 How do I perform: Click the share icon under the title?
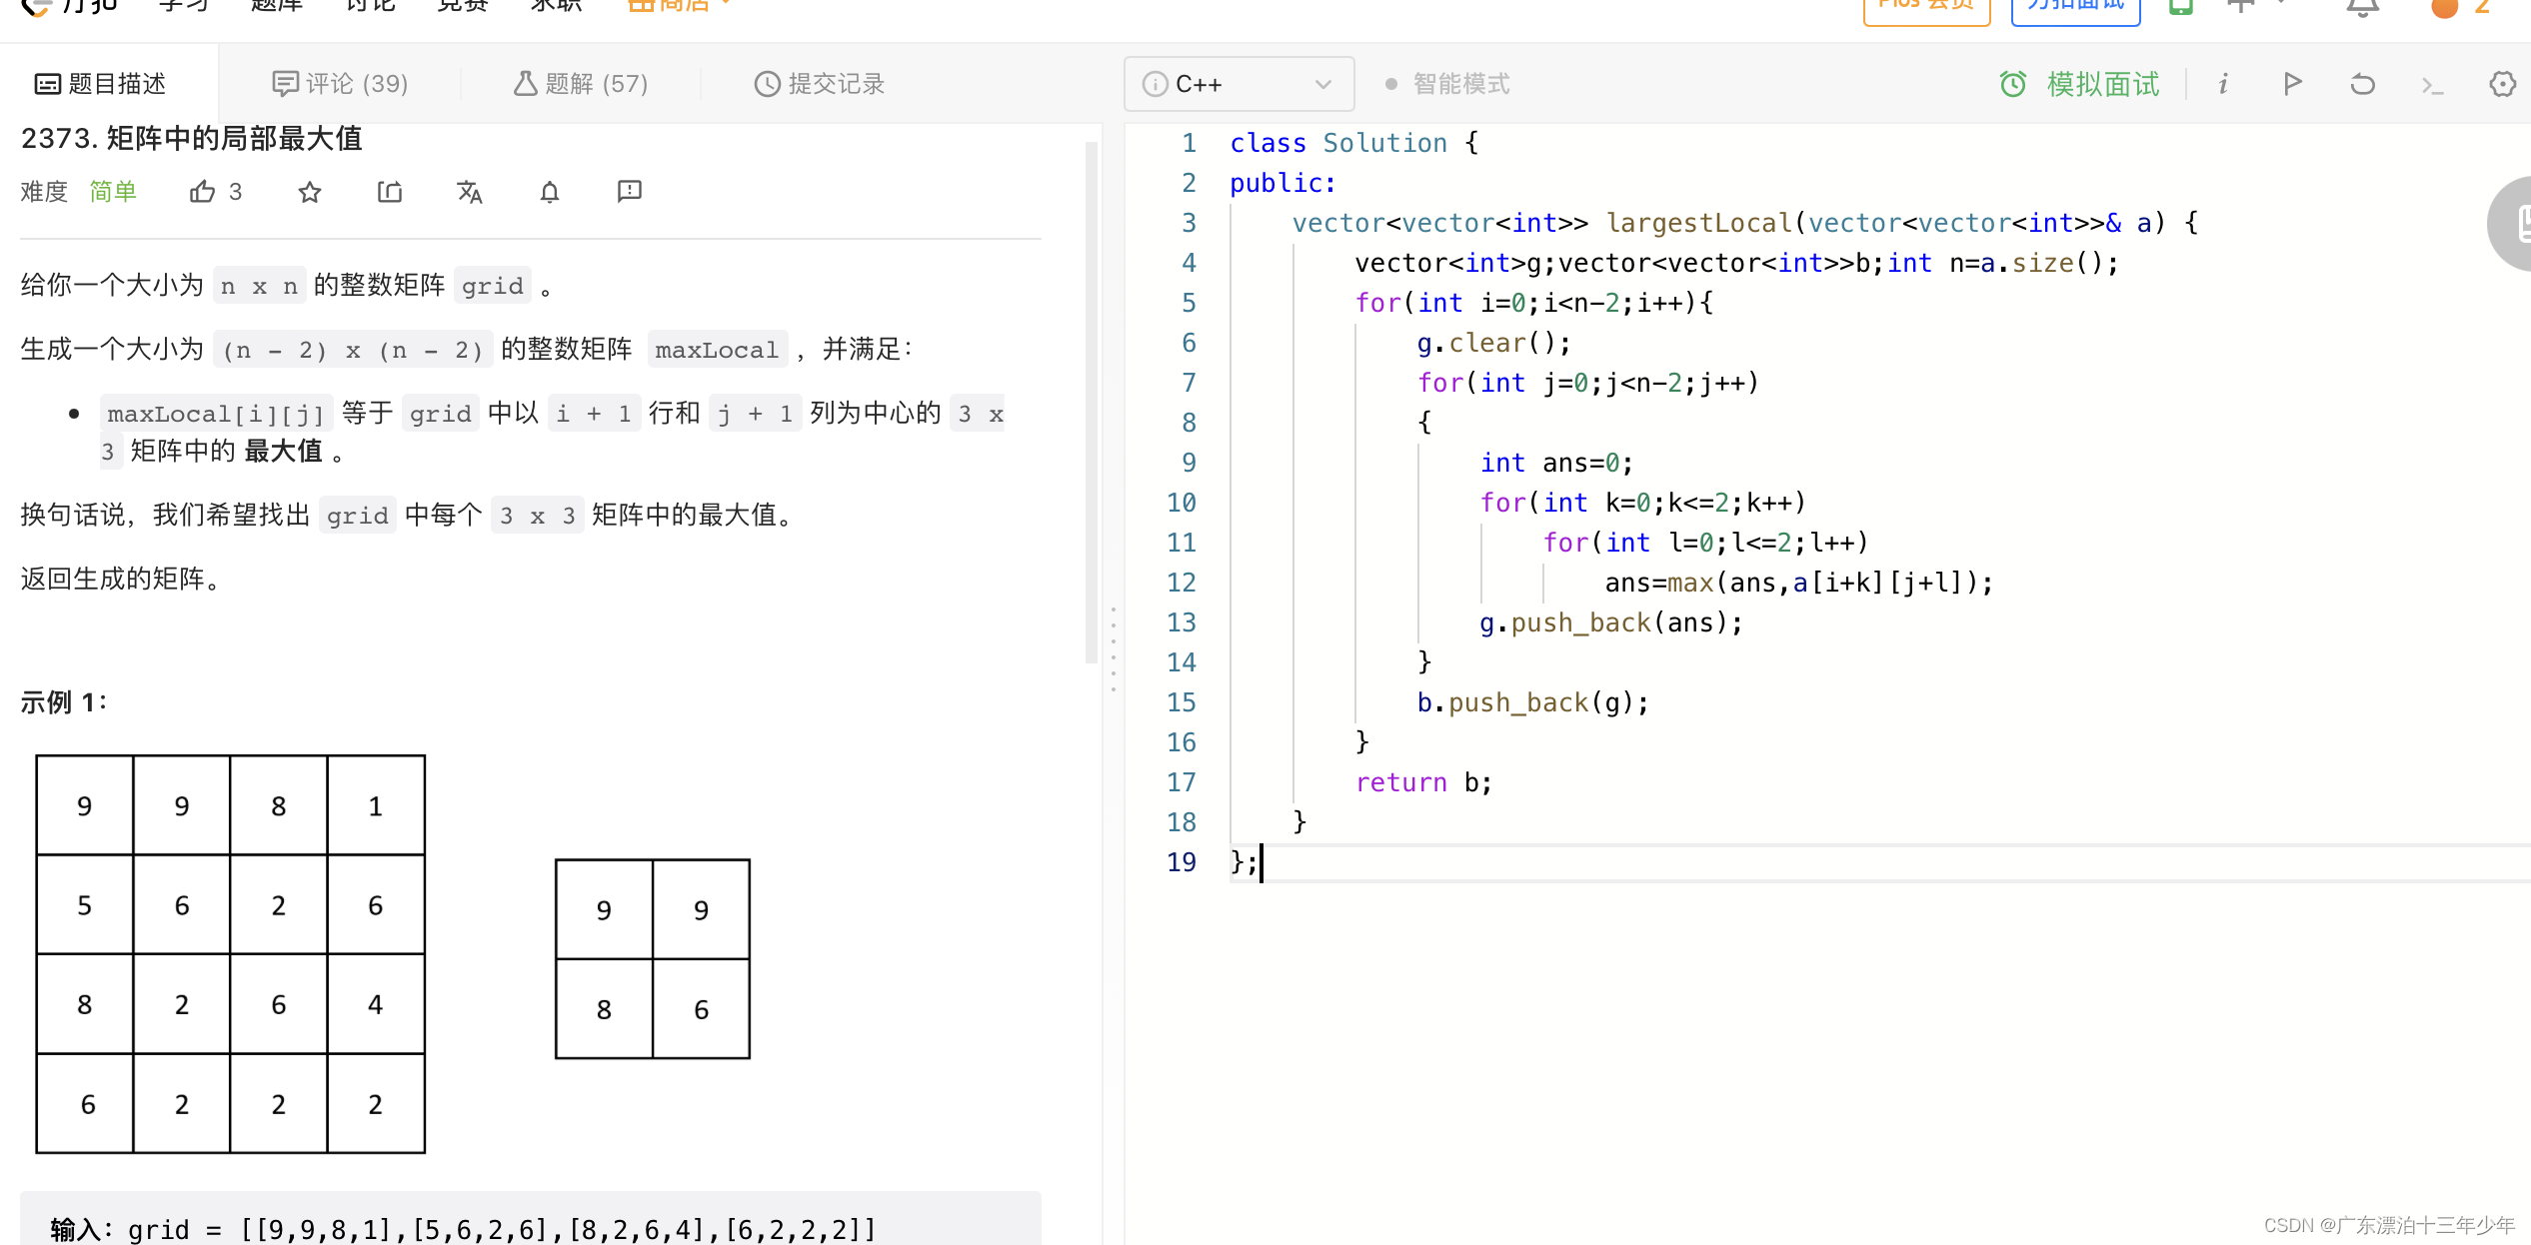(x=390, y=191)
